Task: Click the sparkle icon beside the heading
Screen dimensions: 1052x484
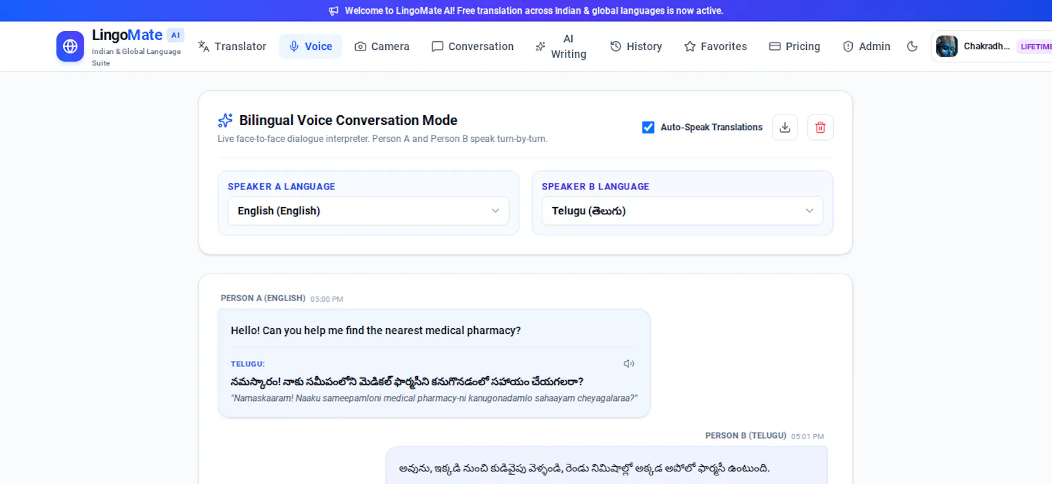Action: [x=226, y=120]
